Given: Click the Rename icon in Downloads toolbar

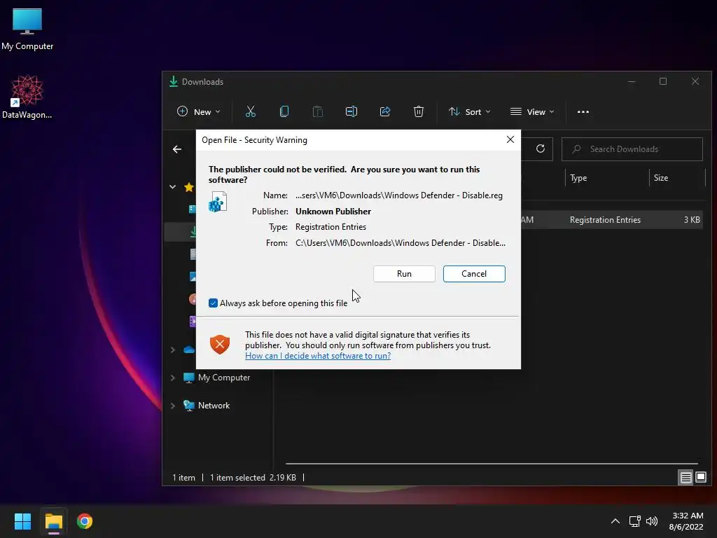Looking at the screenshot, I should point(351,111).
